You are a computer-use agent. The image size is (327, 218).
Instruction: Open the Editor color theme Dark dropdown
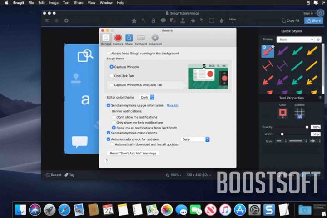click(147, 97)
